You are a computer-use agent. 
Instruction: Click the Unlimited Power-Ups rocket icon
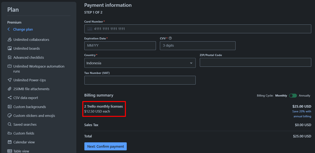click(x=9, y=80)
